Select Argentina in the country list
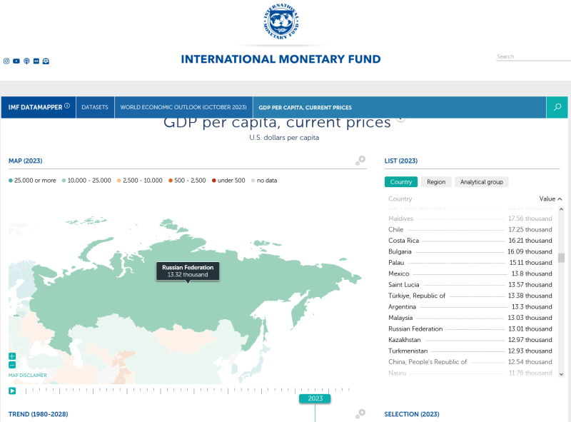This screenshot has height=422, width=571. coord(470,307)
